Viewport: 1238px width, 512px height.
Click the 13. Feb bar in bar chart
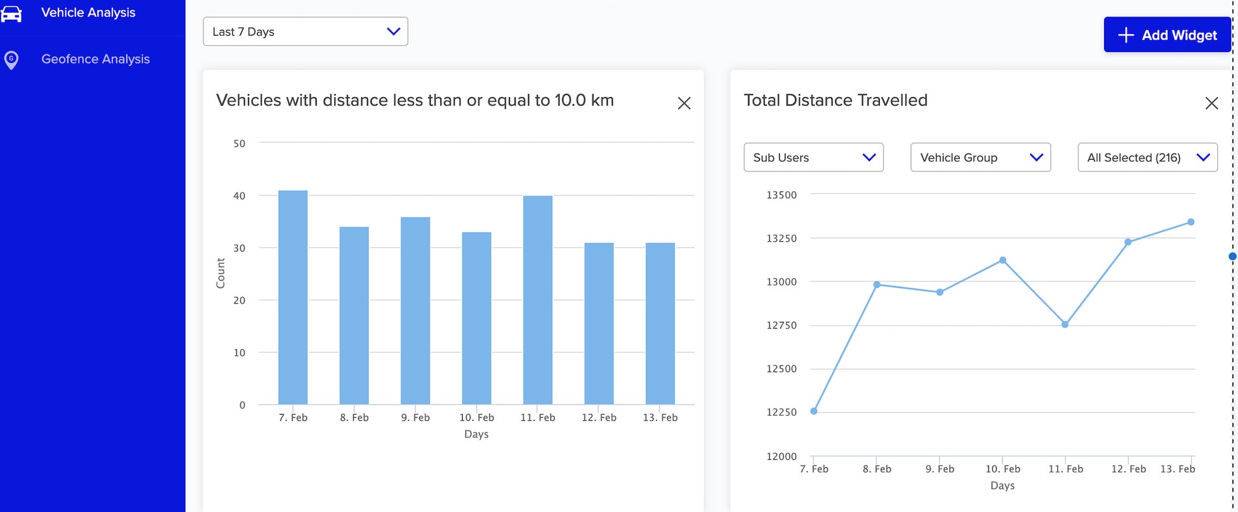660,324
